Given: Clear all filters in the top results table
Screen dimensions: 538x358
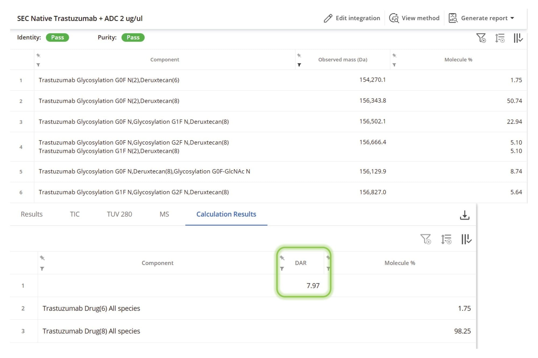Looking at the screenshot, I should 481,38.
